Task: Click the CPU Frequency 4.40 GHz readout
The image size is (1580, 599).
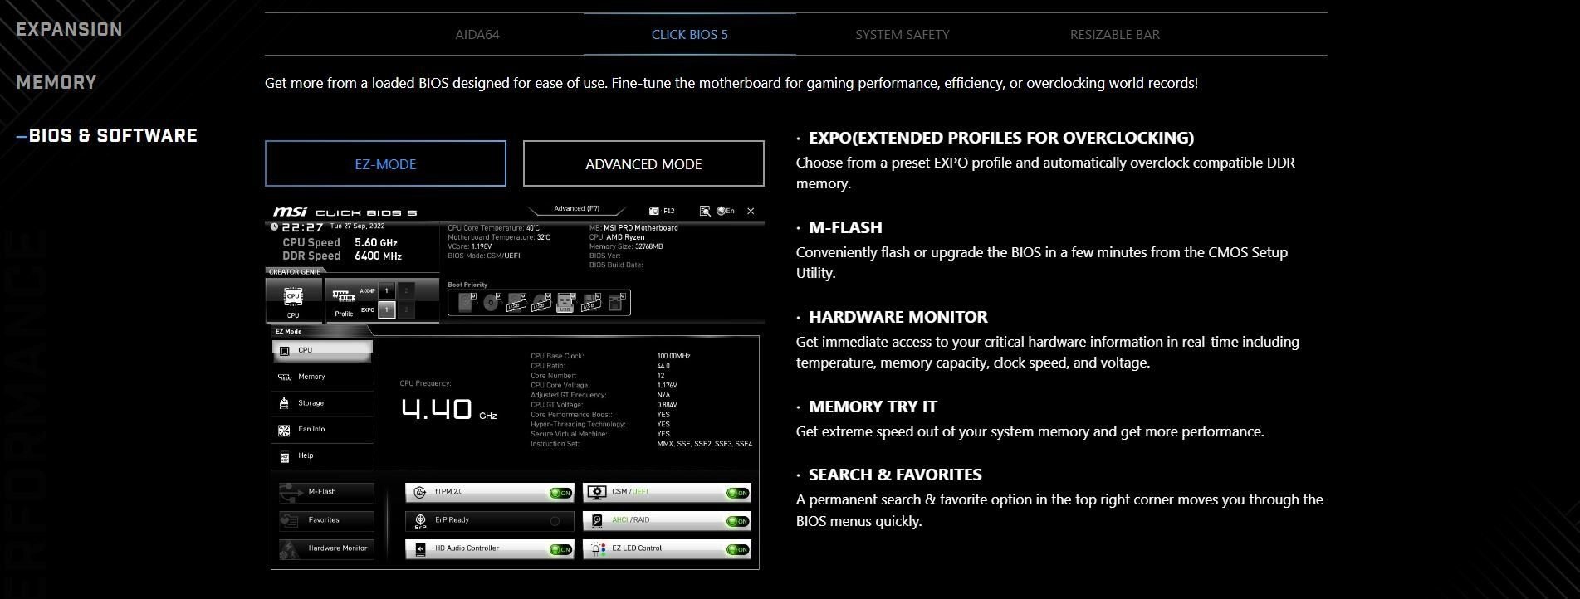Action: [x=449, y=408]
